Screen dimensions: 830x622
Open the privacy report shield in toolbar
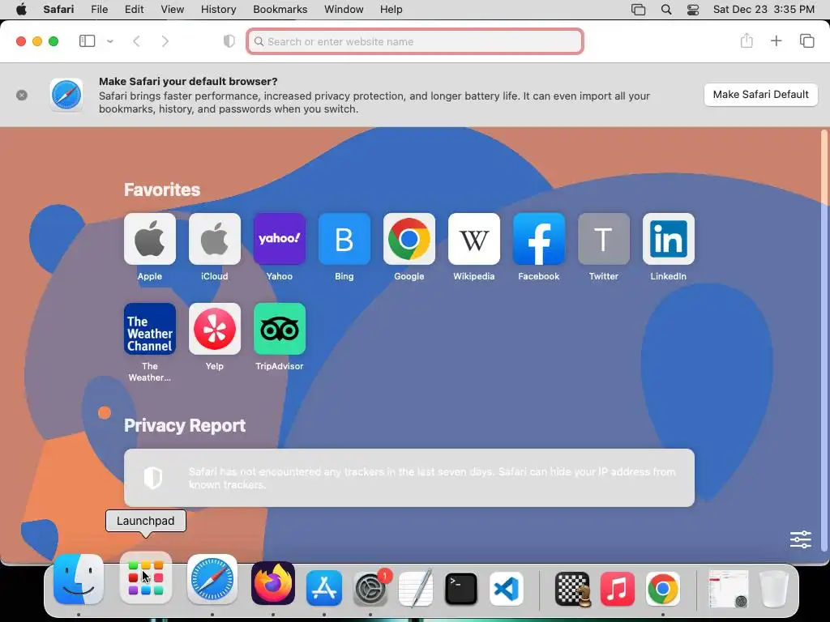229,41
